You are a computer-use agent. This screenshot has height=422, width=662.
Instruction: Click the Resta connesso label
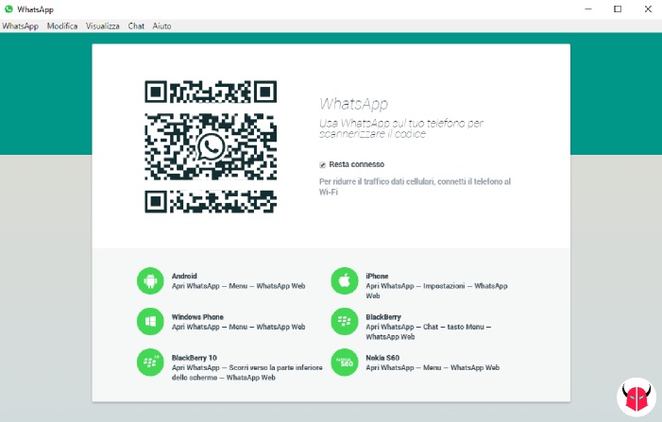pyautogui.click(x=357, y=164)
